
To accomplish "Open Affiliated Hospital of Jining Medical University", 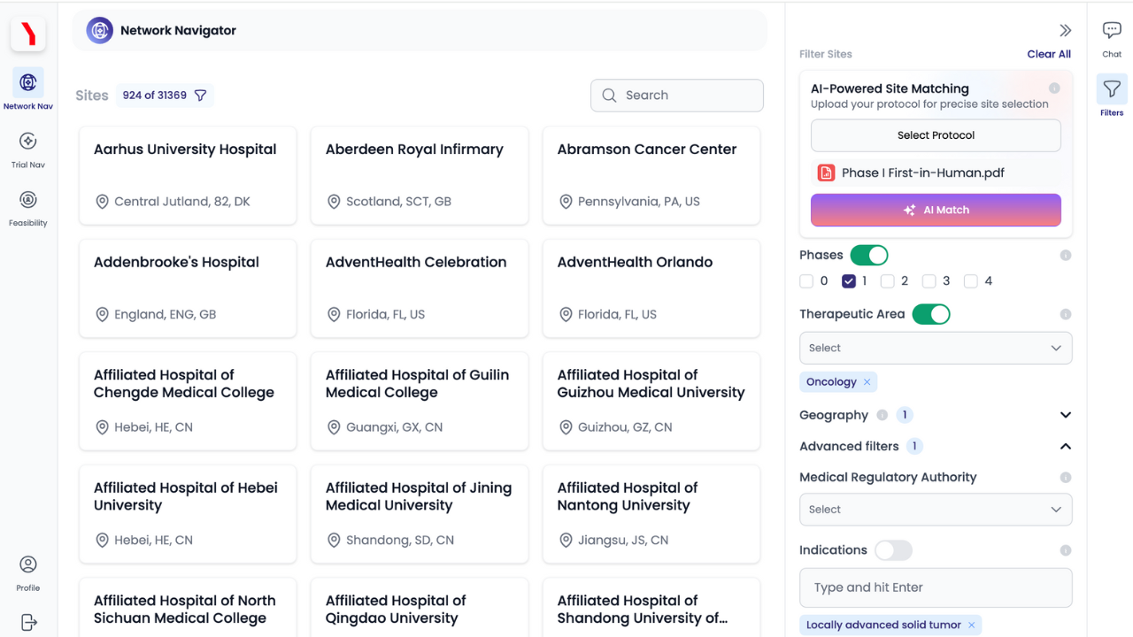I will coord(420,514).
